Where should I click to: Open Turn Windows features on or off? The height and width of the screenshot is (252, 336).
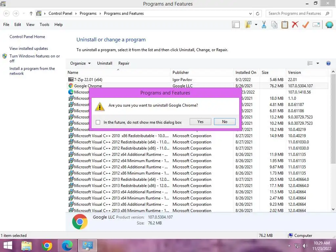point(34,58)
